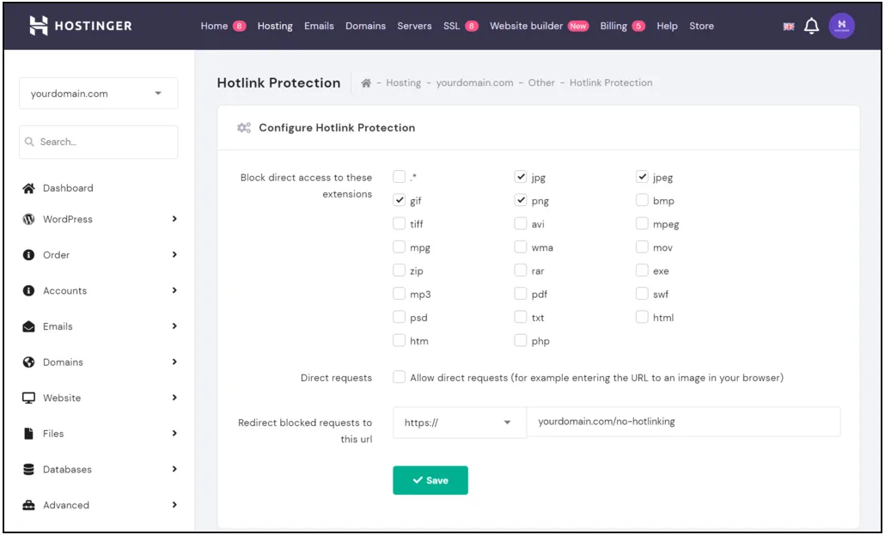Click the Hostinger logo

81,26
